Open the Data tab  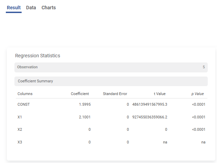[31, 8]
